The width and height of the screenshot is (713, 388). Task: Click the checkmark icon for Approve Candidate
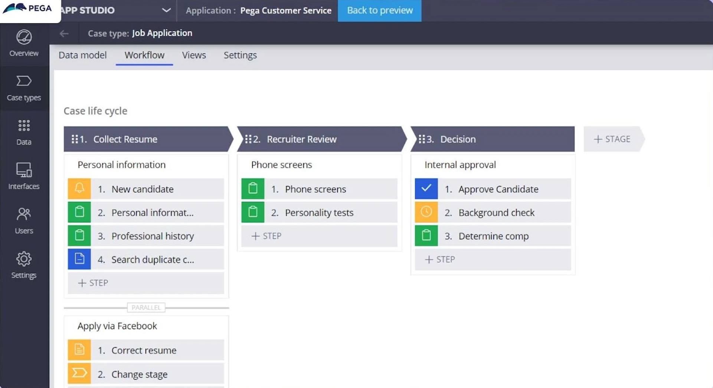426,189
